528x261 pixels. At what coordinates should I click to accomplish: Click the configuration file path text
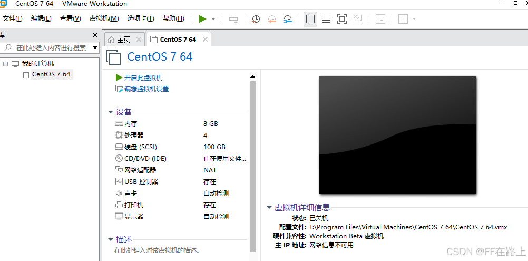coord(408,227)
